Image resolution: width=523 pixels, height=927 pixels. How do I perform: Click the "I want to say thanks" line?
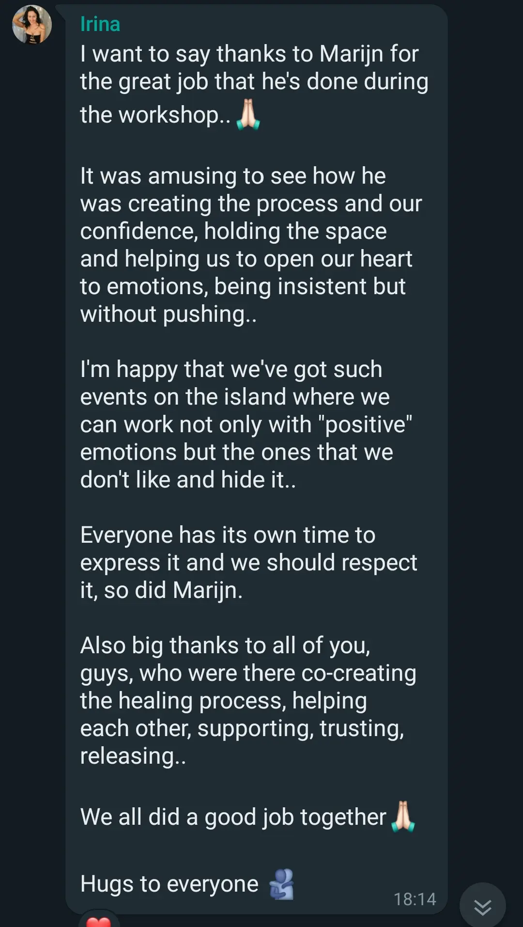pos(249,54)
